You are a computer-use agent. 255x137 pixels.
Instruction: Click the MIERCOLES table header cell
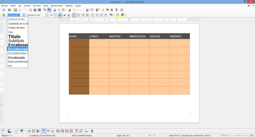139,36
